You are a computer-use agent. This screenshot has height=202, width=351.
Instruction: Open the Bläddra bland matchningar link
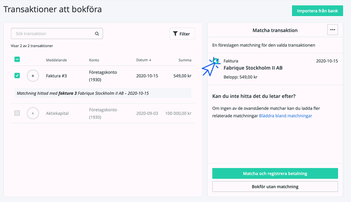[286, 116]
